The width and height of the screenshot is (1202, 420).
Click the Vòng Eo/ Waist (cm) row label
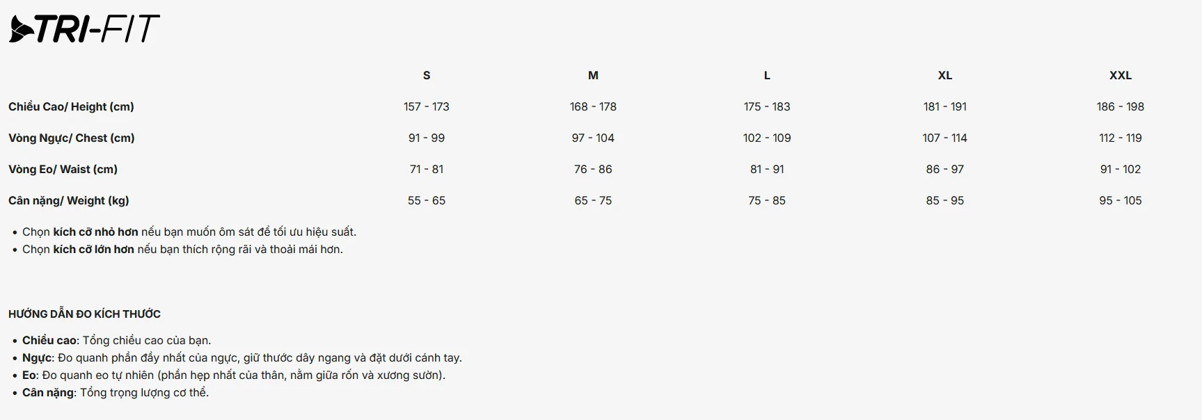pos(63,169)
